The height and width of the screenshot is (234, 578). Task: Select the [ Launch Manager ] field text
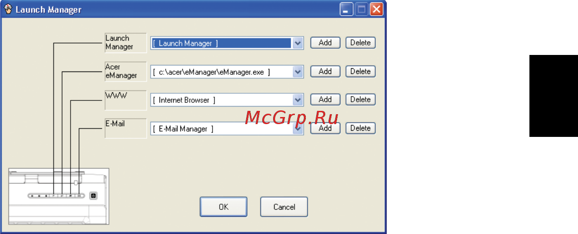186,43
